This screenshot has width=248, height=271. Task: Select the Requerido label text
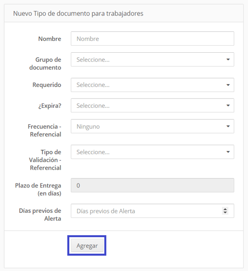[x=47, y=85]
